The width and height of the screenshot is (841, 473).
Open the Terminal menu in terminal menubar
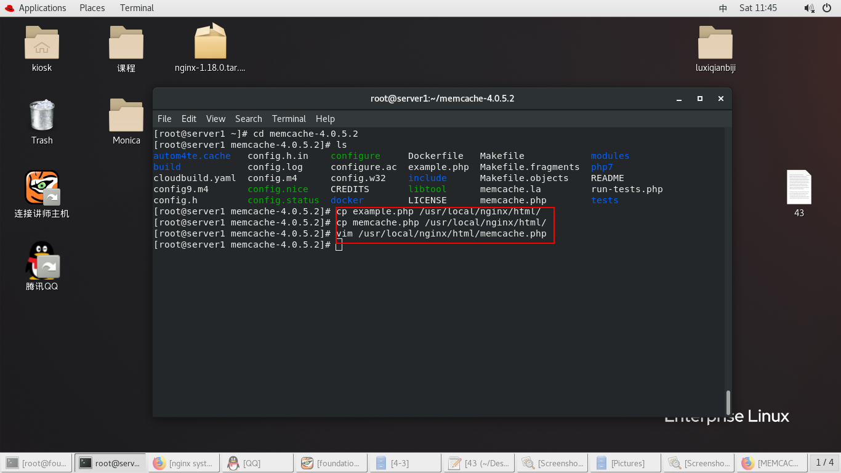[x=289, y=119]
